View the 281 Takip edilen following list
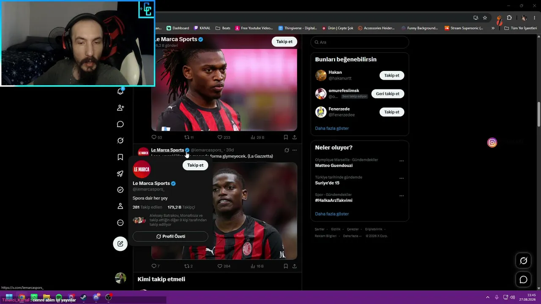Screen dimensions: 541x304 (x=147, y=207)
